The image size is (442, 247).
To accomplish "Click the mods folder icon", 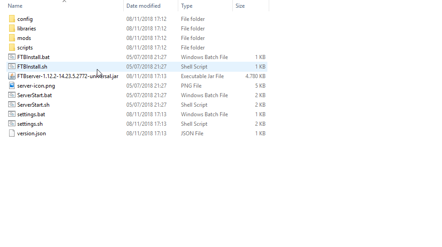I will pos(12,38).
